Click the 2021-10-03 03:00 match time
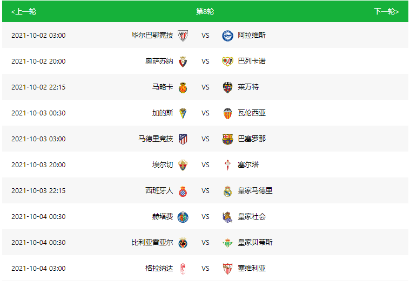This screenshot has height=281, width=410. click(x=38, y=139)
